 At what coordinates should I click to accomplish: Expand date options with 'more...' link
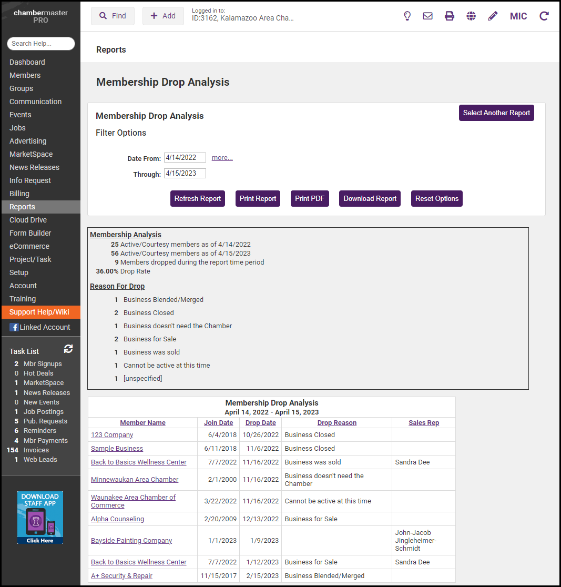(222, 158)
